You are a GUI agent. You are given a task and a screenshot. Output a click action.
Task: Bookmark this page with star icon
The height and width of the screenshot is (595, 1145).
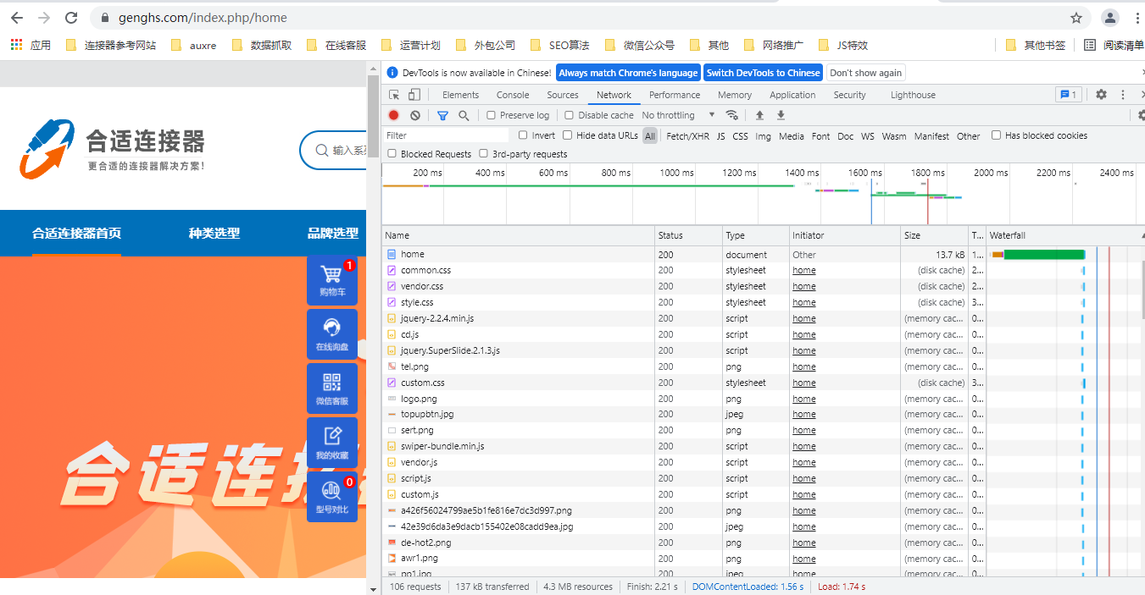pos(1076,18)
